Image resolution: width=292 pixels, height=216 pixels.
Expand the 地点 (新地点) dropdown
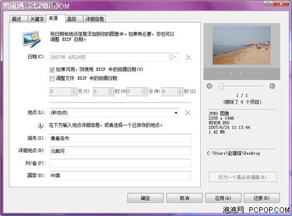176,113
